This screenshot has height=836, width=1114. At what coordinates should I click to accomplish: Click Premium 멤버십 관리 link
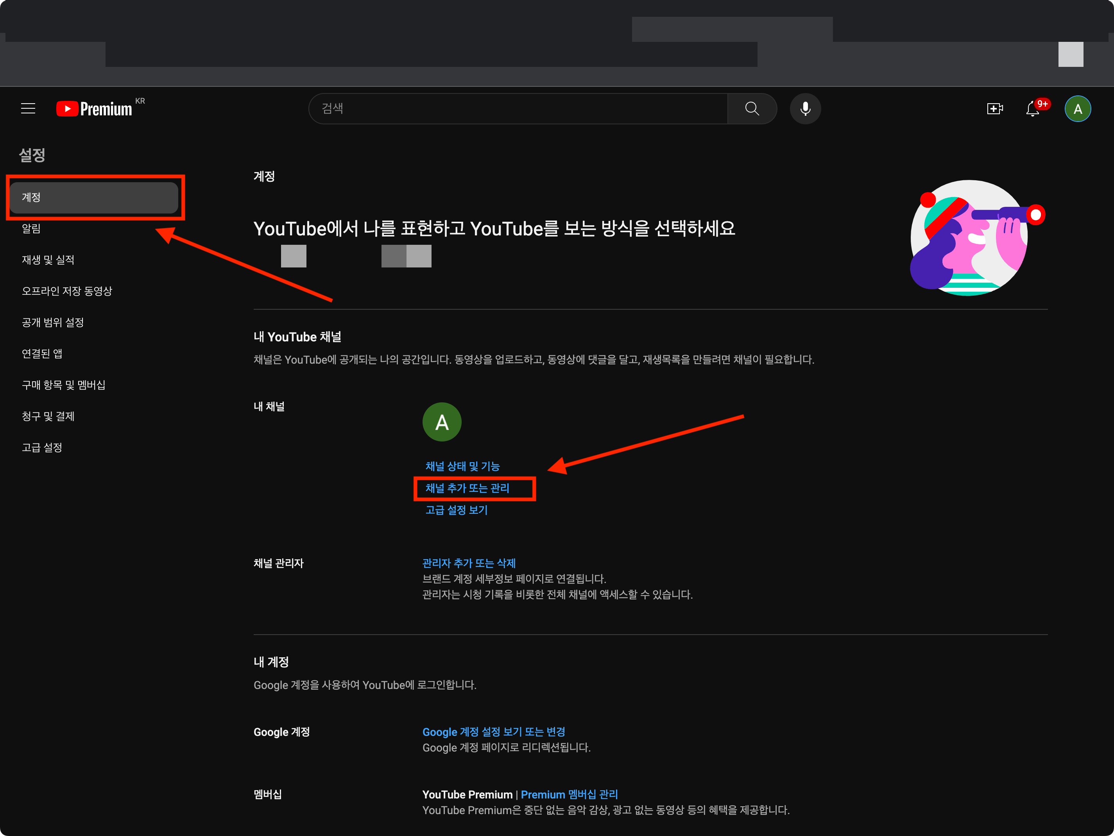pos(569,794)
